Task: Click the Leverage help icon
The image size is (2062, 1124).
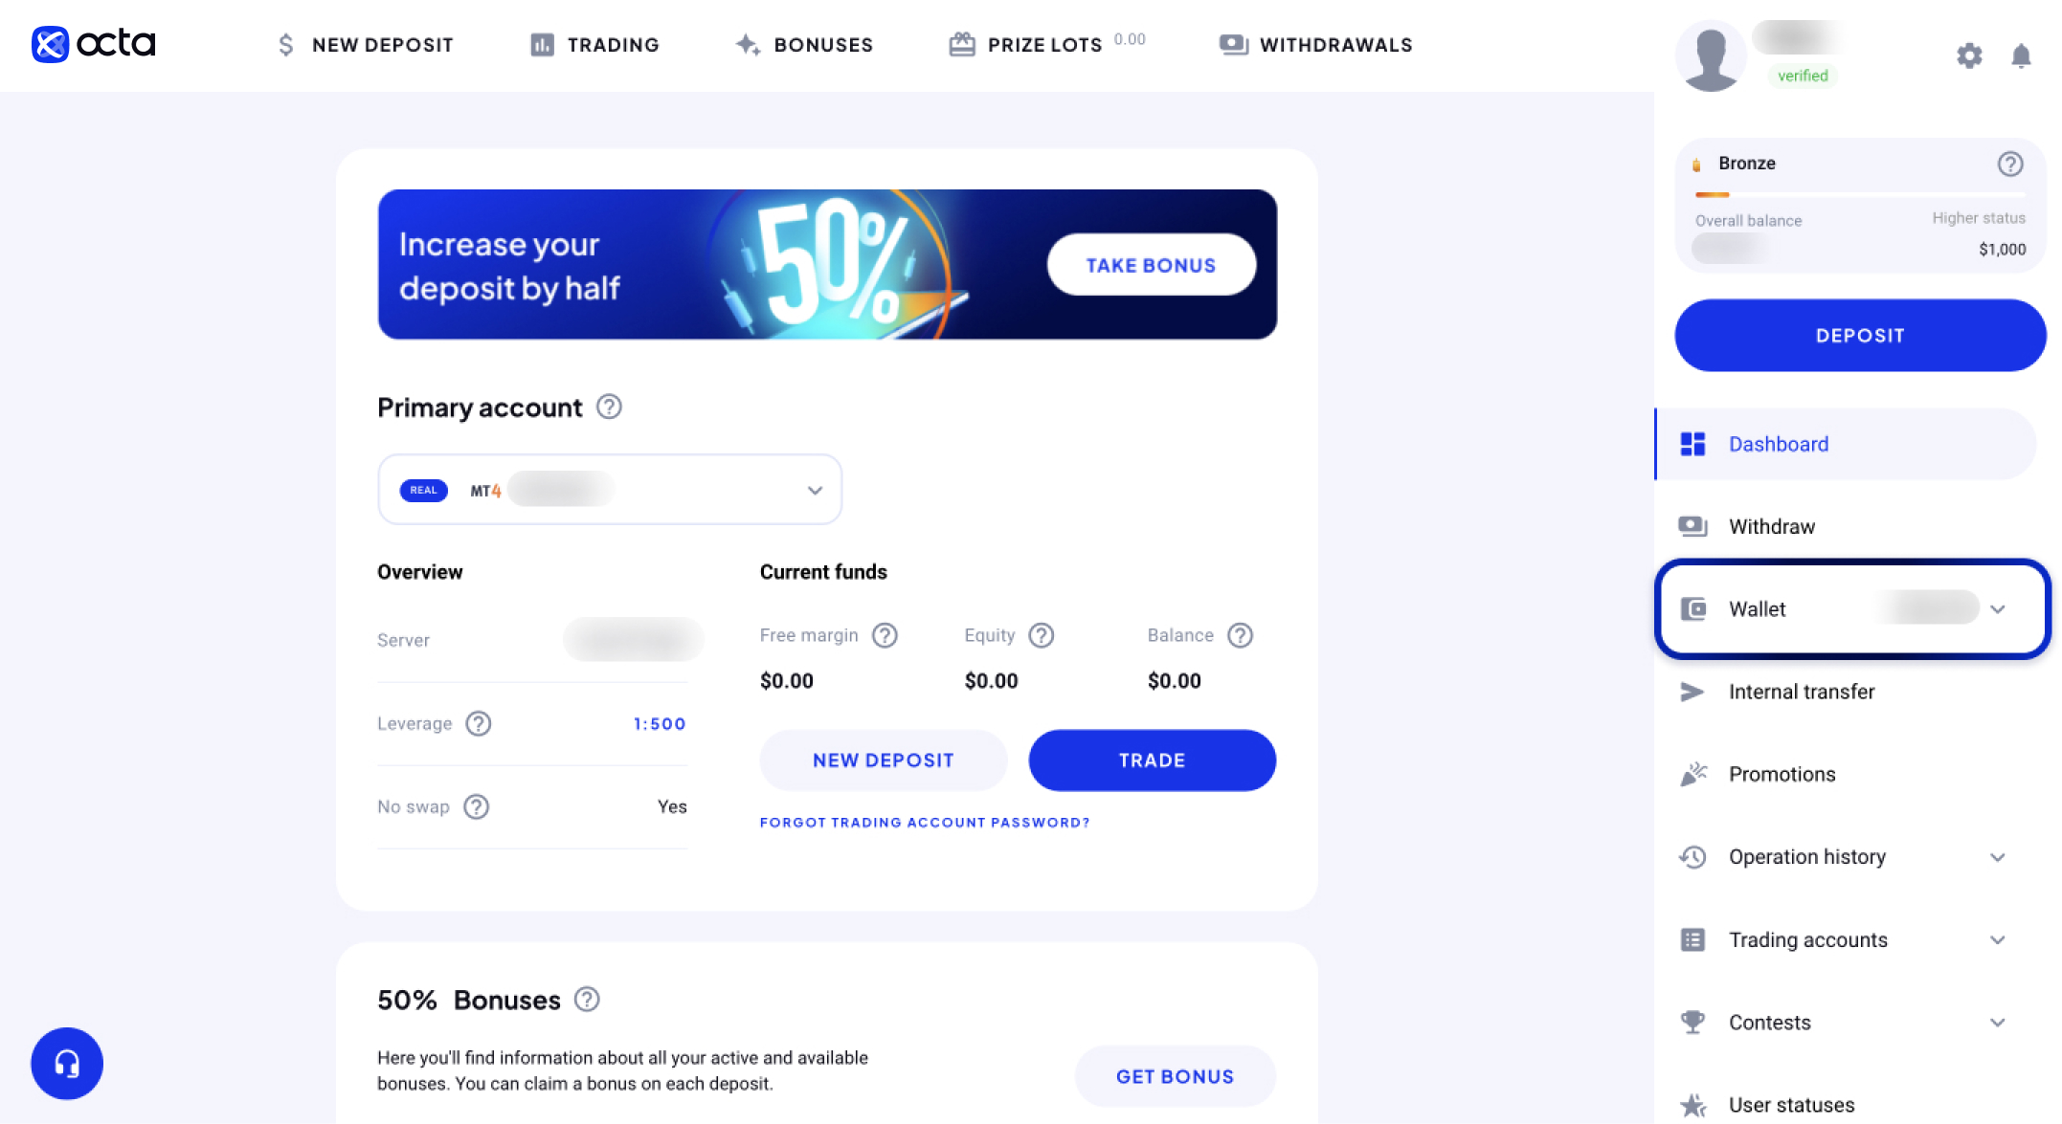Action: 479,723
